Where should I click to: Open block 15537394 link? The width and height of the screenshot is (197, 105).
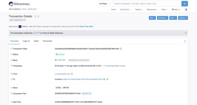coord(61,60)
